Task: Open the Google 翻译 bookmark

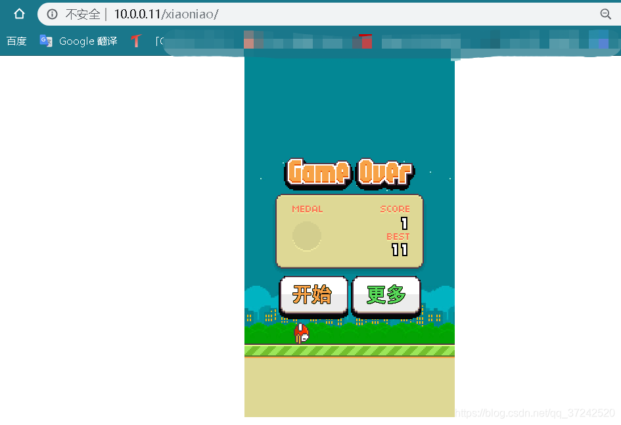Action: click(78, 41)
